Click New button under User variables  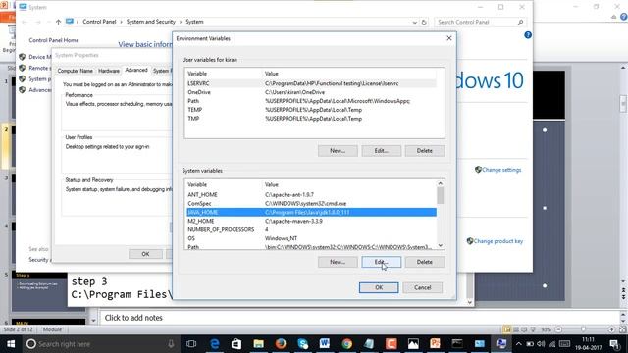pos(338,150)
